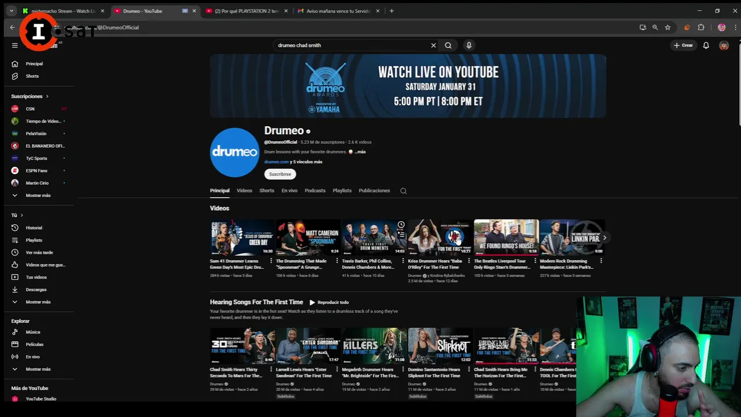
Task: Open the Green Day Sum 41 thumbnail
Action: point(242,237)
